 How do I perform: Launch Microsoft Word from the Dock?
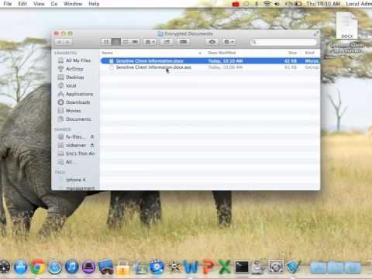[191, 267]
